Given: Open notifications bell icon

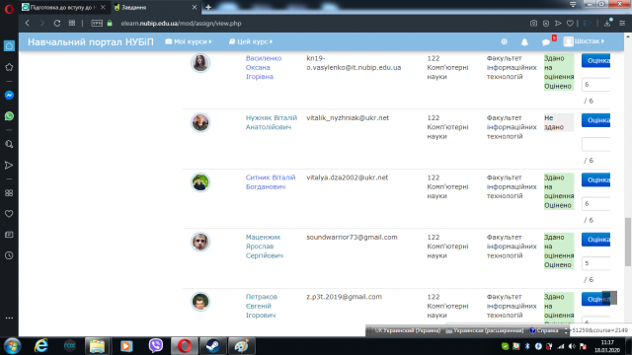Looking at the screenshot, I should pos(524,41).
